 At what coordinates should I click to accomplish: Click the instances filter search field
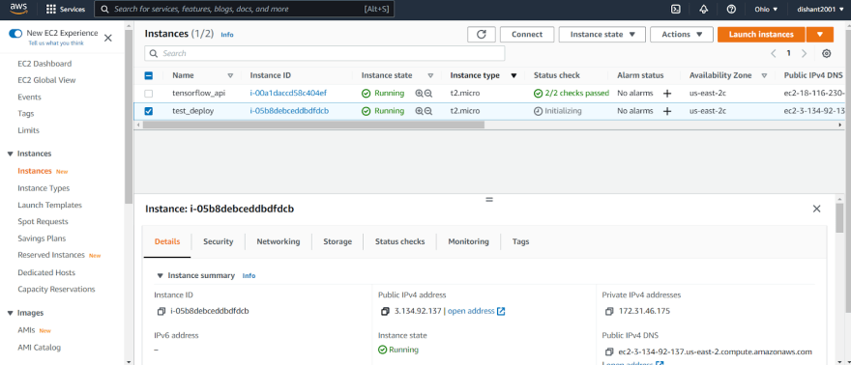[325, 53]
